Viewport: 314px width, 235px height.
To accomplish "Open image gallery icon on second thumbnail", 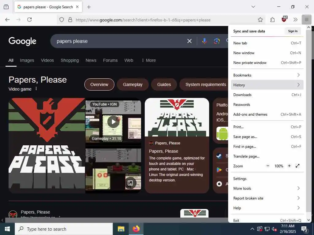I will [130, 183].
